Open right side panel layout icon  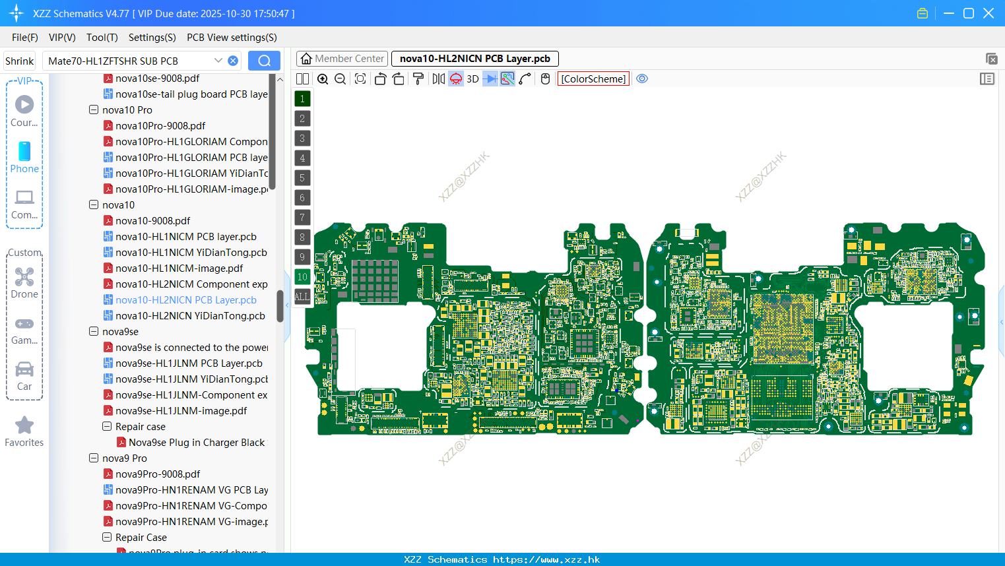coord(987,79)
